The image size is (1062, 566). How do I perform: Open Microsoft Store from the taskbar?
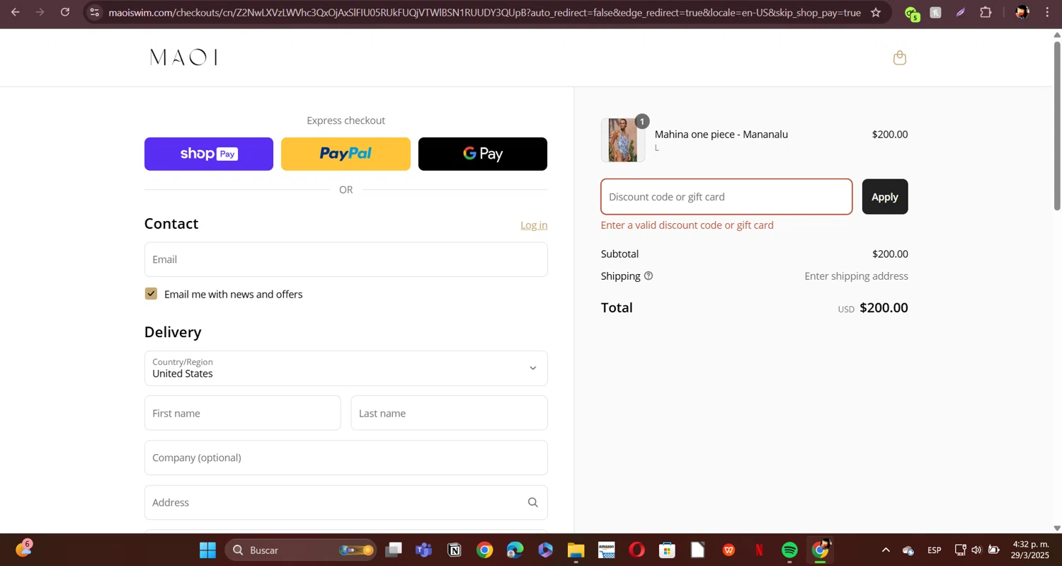tap(667, 550)
